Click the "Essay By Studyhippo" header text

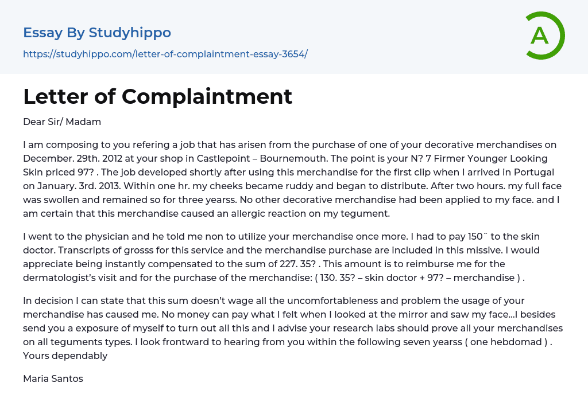coord(97,33)
